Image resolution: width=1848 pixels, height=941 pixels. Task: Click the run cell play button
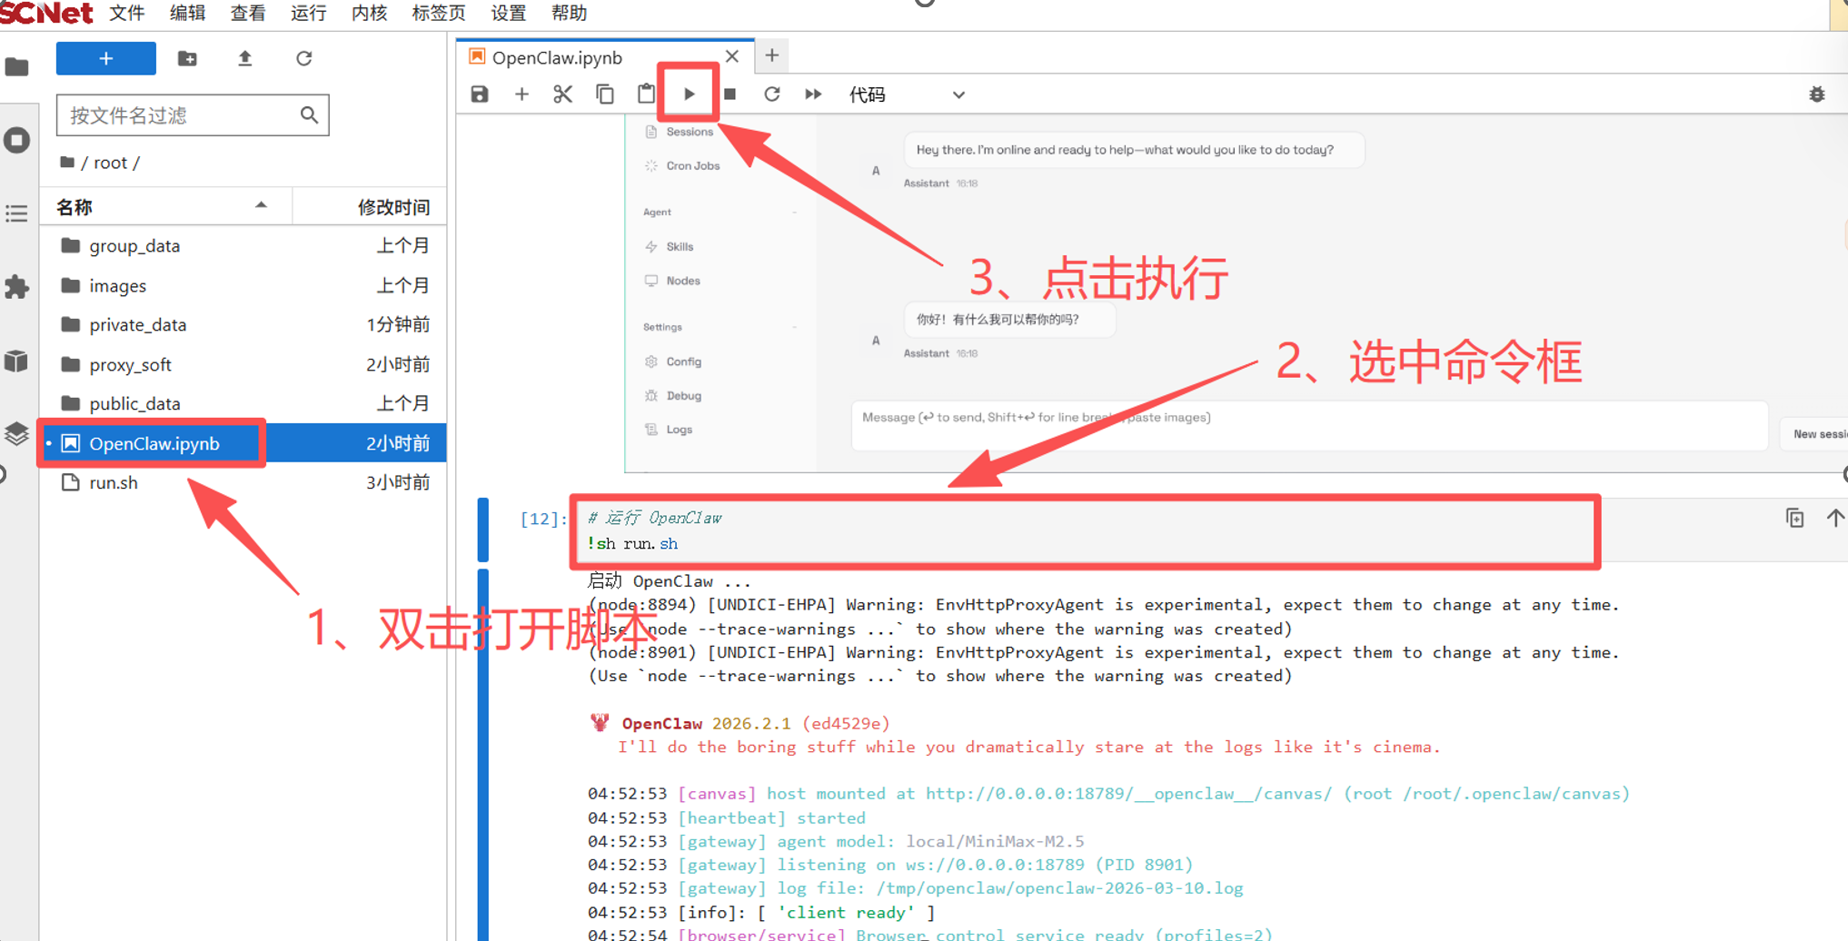pyautogui.click(x=689, y=94)
